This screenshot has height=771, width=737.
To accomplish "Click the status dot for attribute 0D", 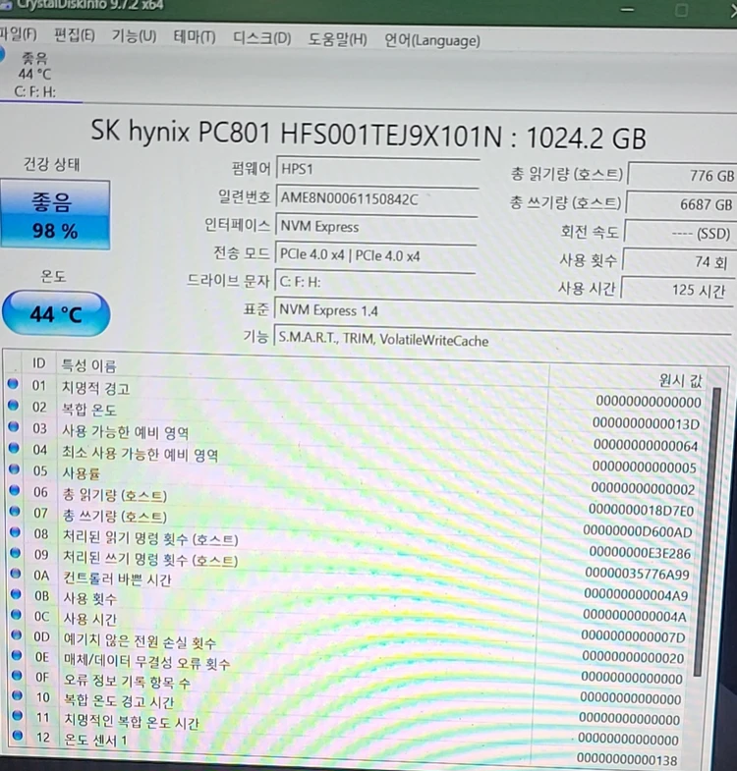I will (17, 634).
